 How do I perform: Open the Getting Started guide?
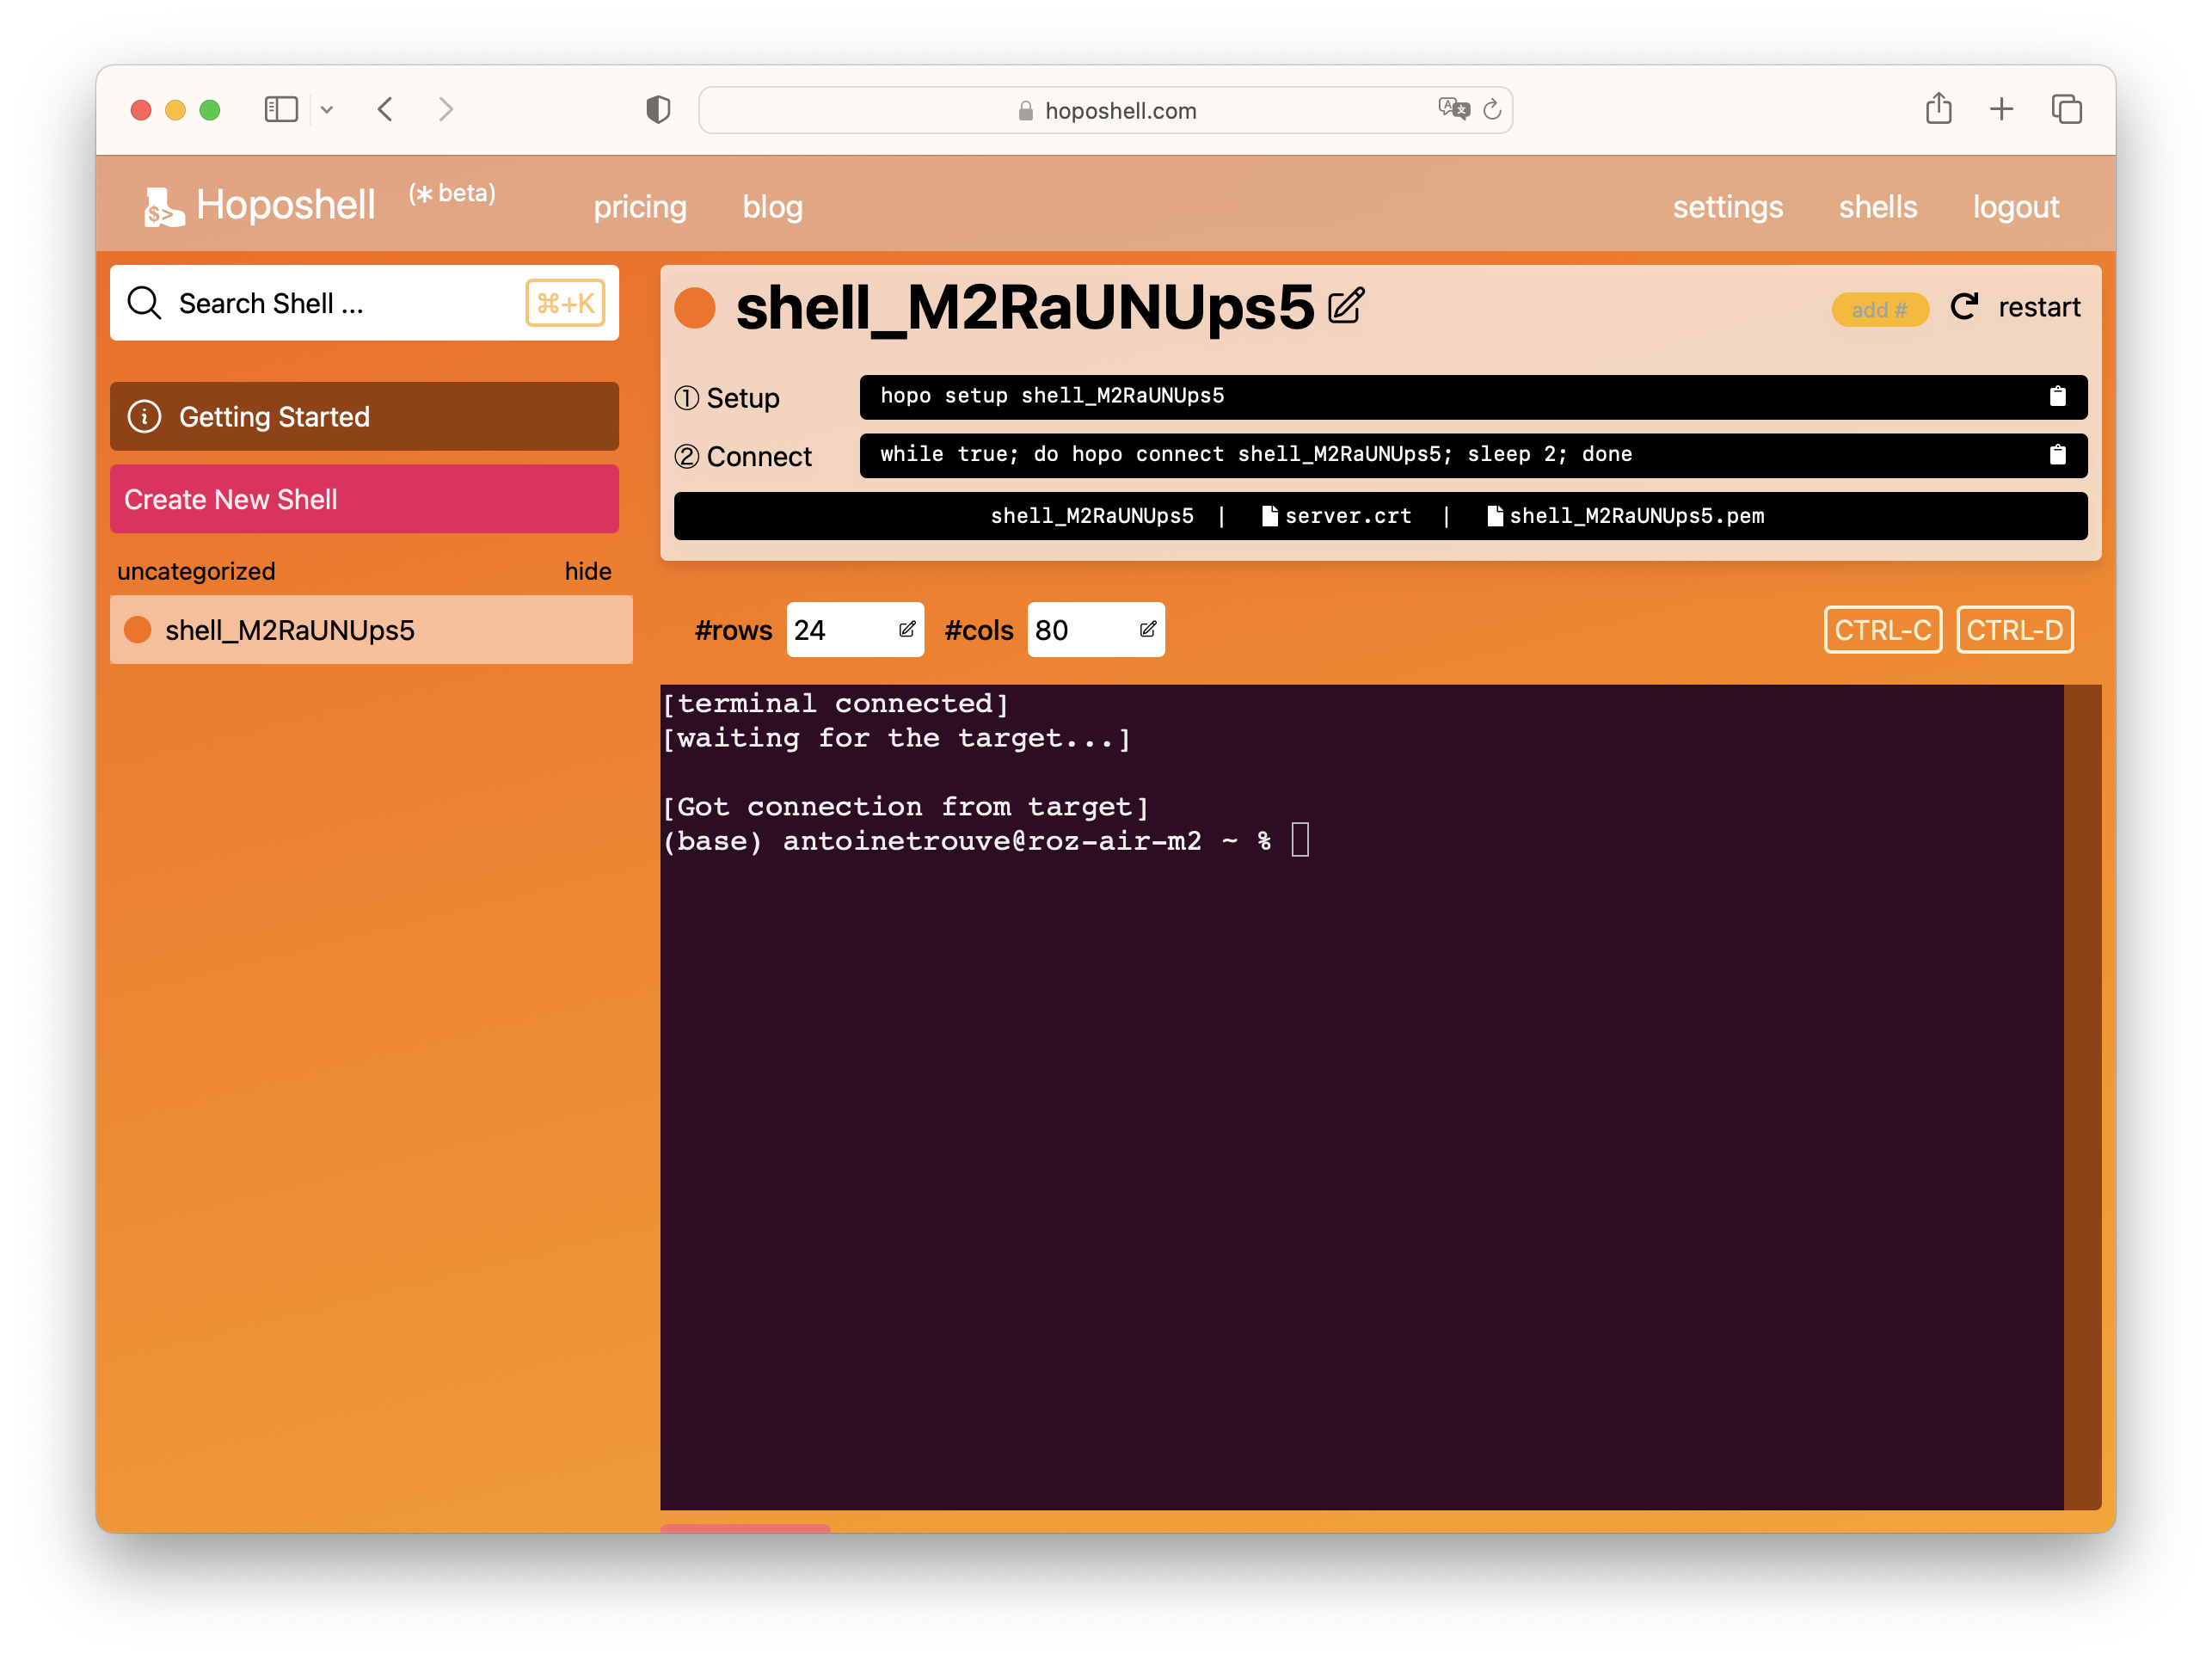pos(364,416)
